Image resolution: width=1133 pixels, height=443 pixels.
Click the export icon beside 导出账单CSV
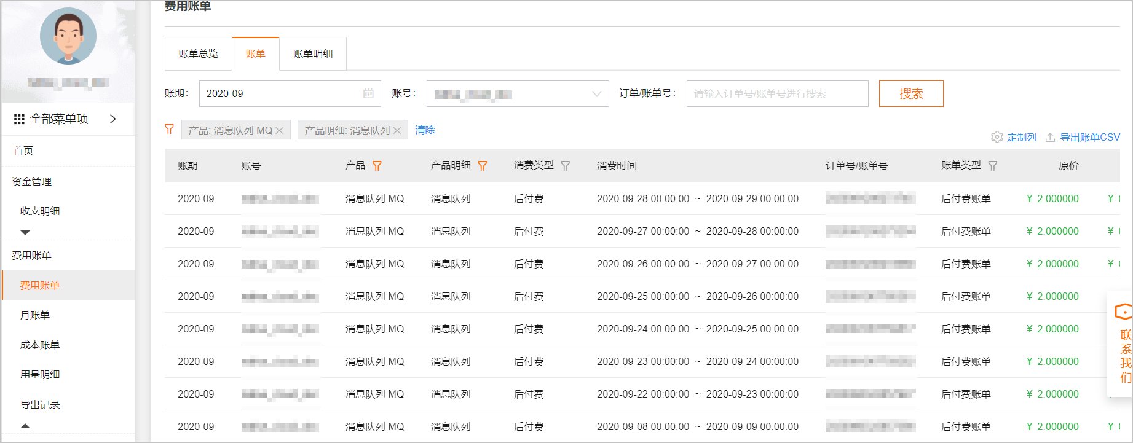(1051, 137)
